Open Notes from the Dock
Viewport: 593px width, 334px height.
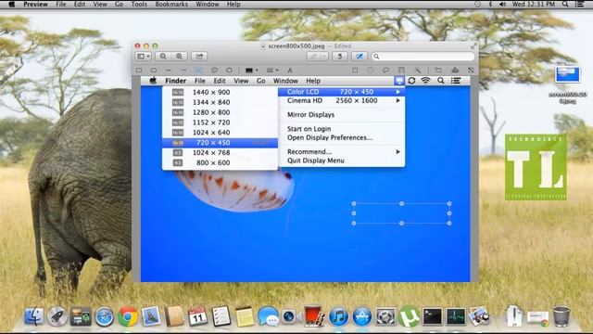[245, 316]
